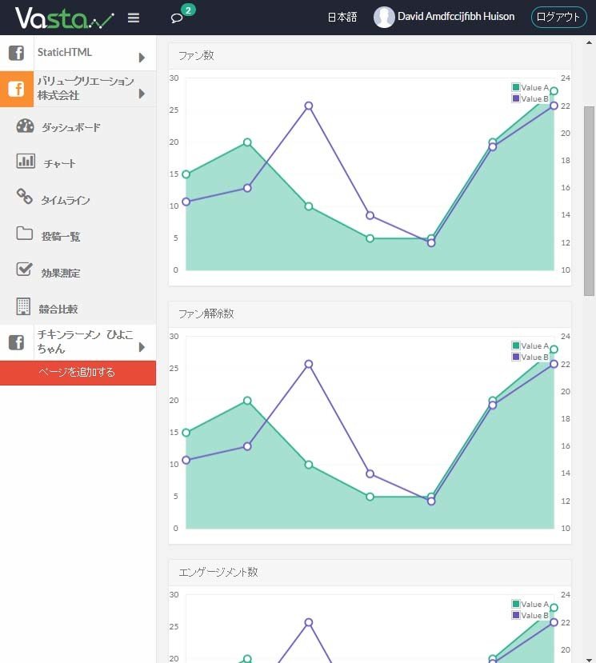
Task: Click the ページを追加する button
Action: pyautogui.click(x=78, y=373)
